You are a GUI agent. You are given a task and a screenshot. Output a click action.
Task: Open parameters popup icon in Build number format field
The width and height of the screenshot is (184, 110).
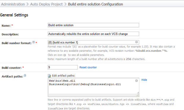[136, 42]
